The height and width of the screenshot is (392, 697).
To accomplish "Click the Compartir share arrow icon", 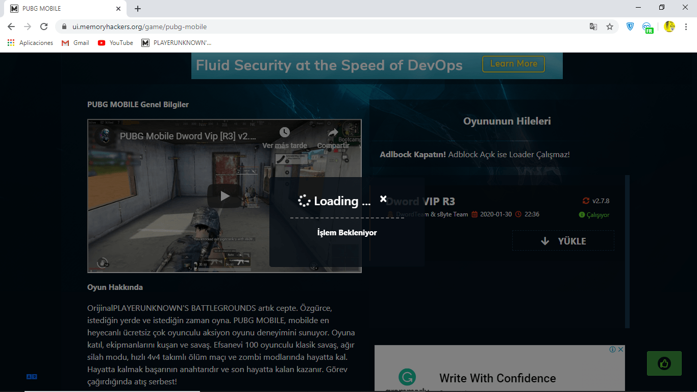I will 333,132.
